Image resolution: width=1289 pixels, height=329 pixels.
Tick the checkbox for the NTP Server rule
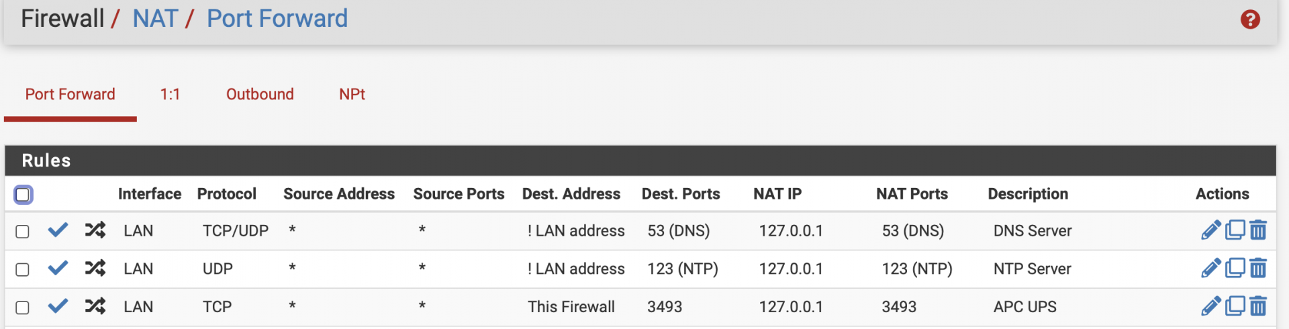[x=22, y=270]
